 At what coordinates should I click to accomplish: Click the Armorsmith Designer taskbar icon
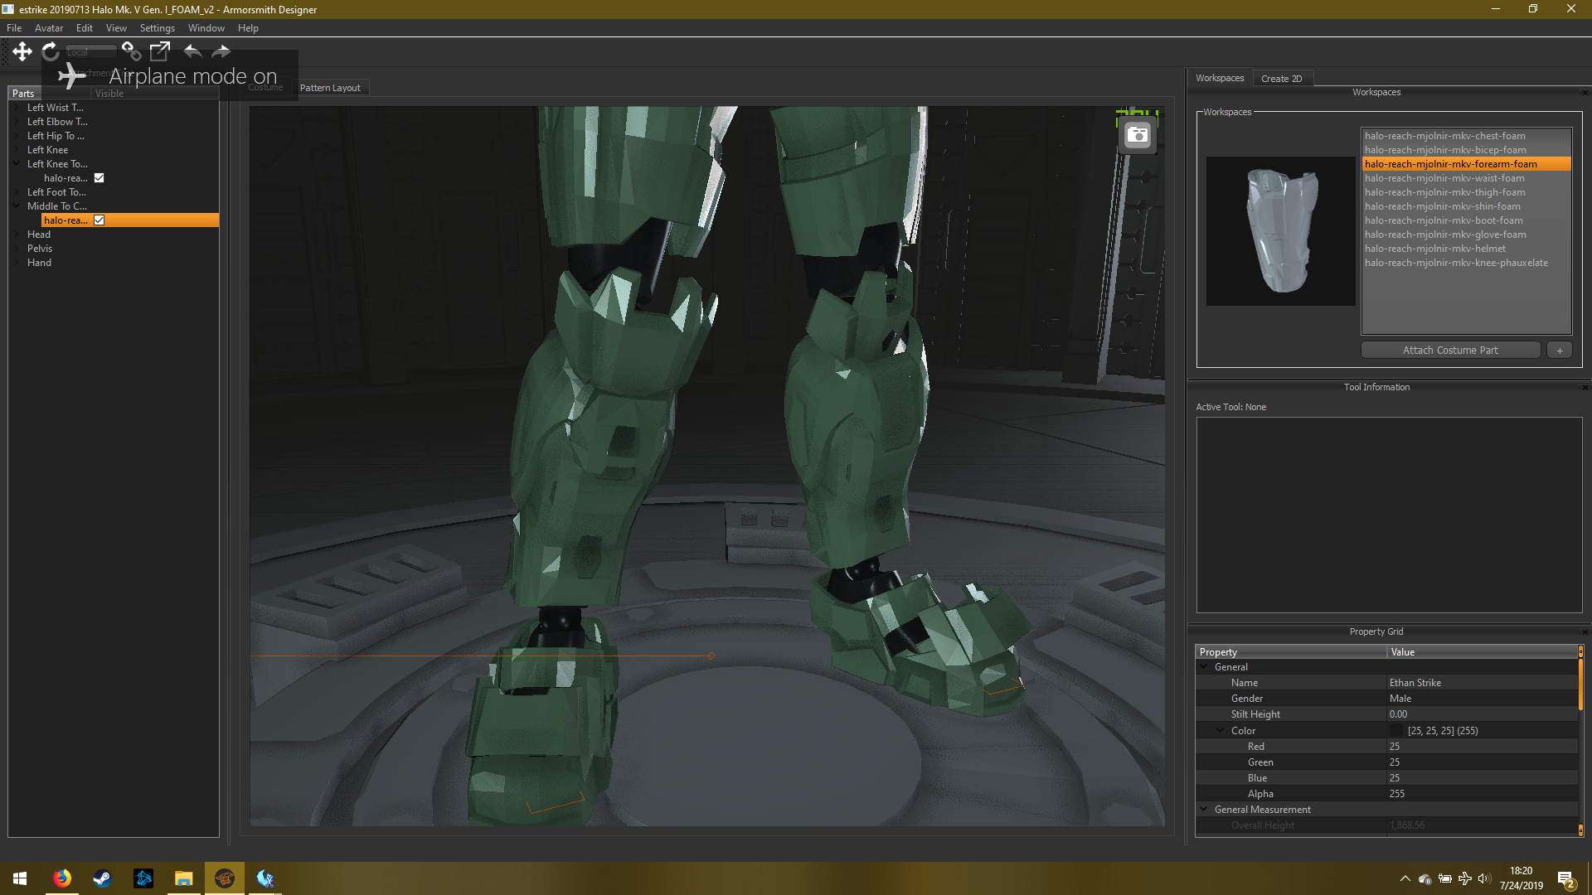point(224,878)
